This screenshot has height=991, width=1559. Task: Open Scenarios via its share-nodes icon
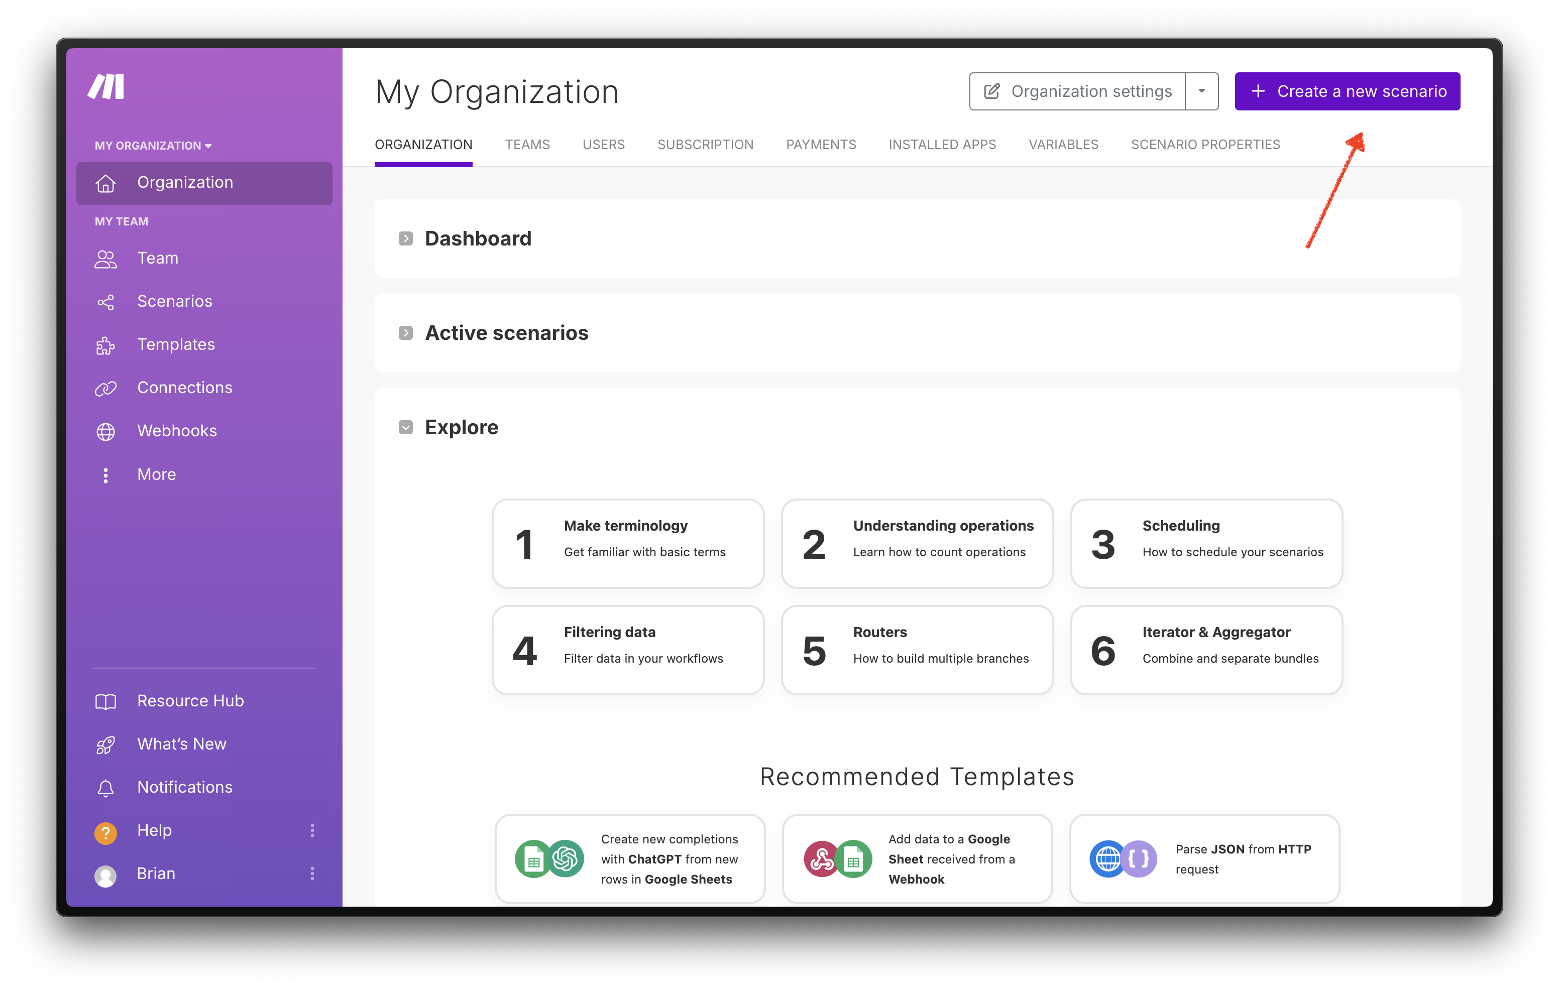tap(105, 302)
